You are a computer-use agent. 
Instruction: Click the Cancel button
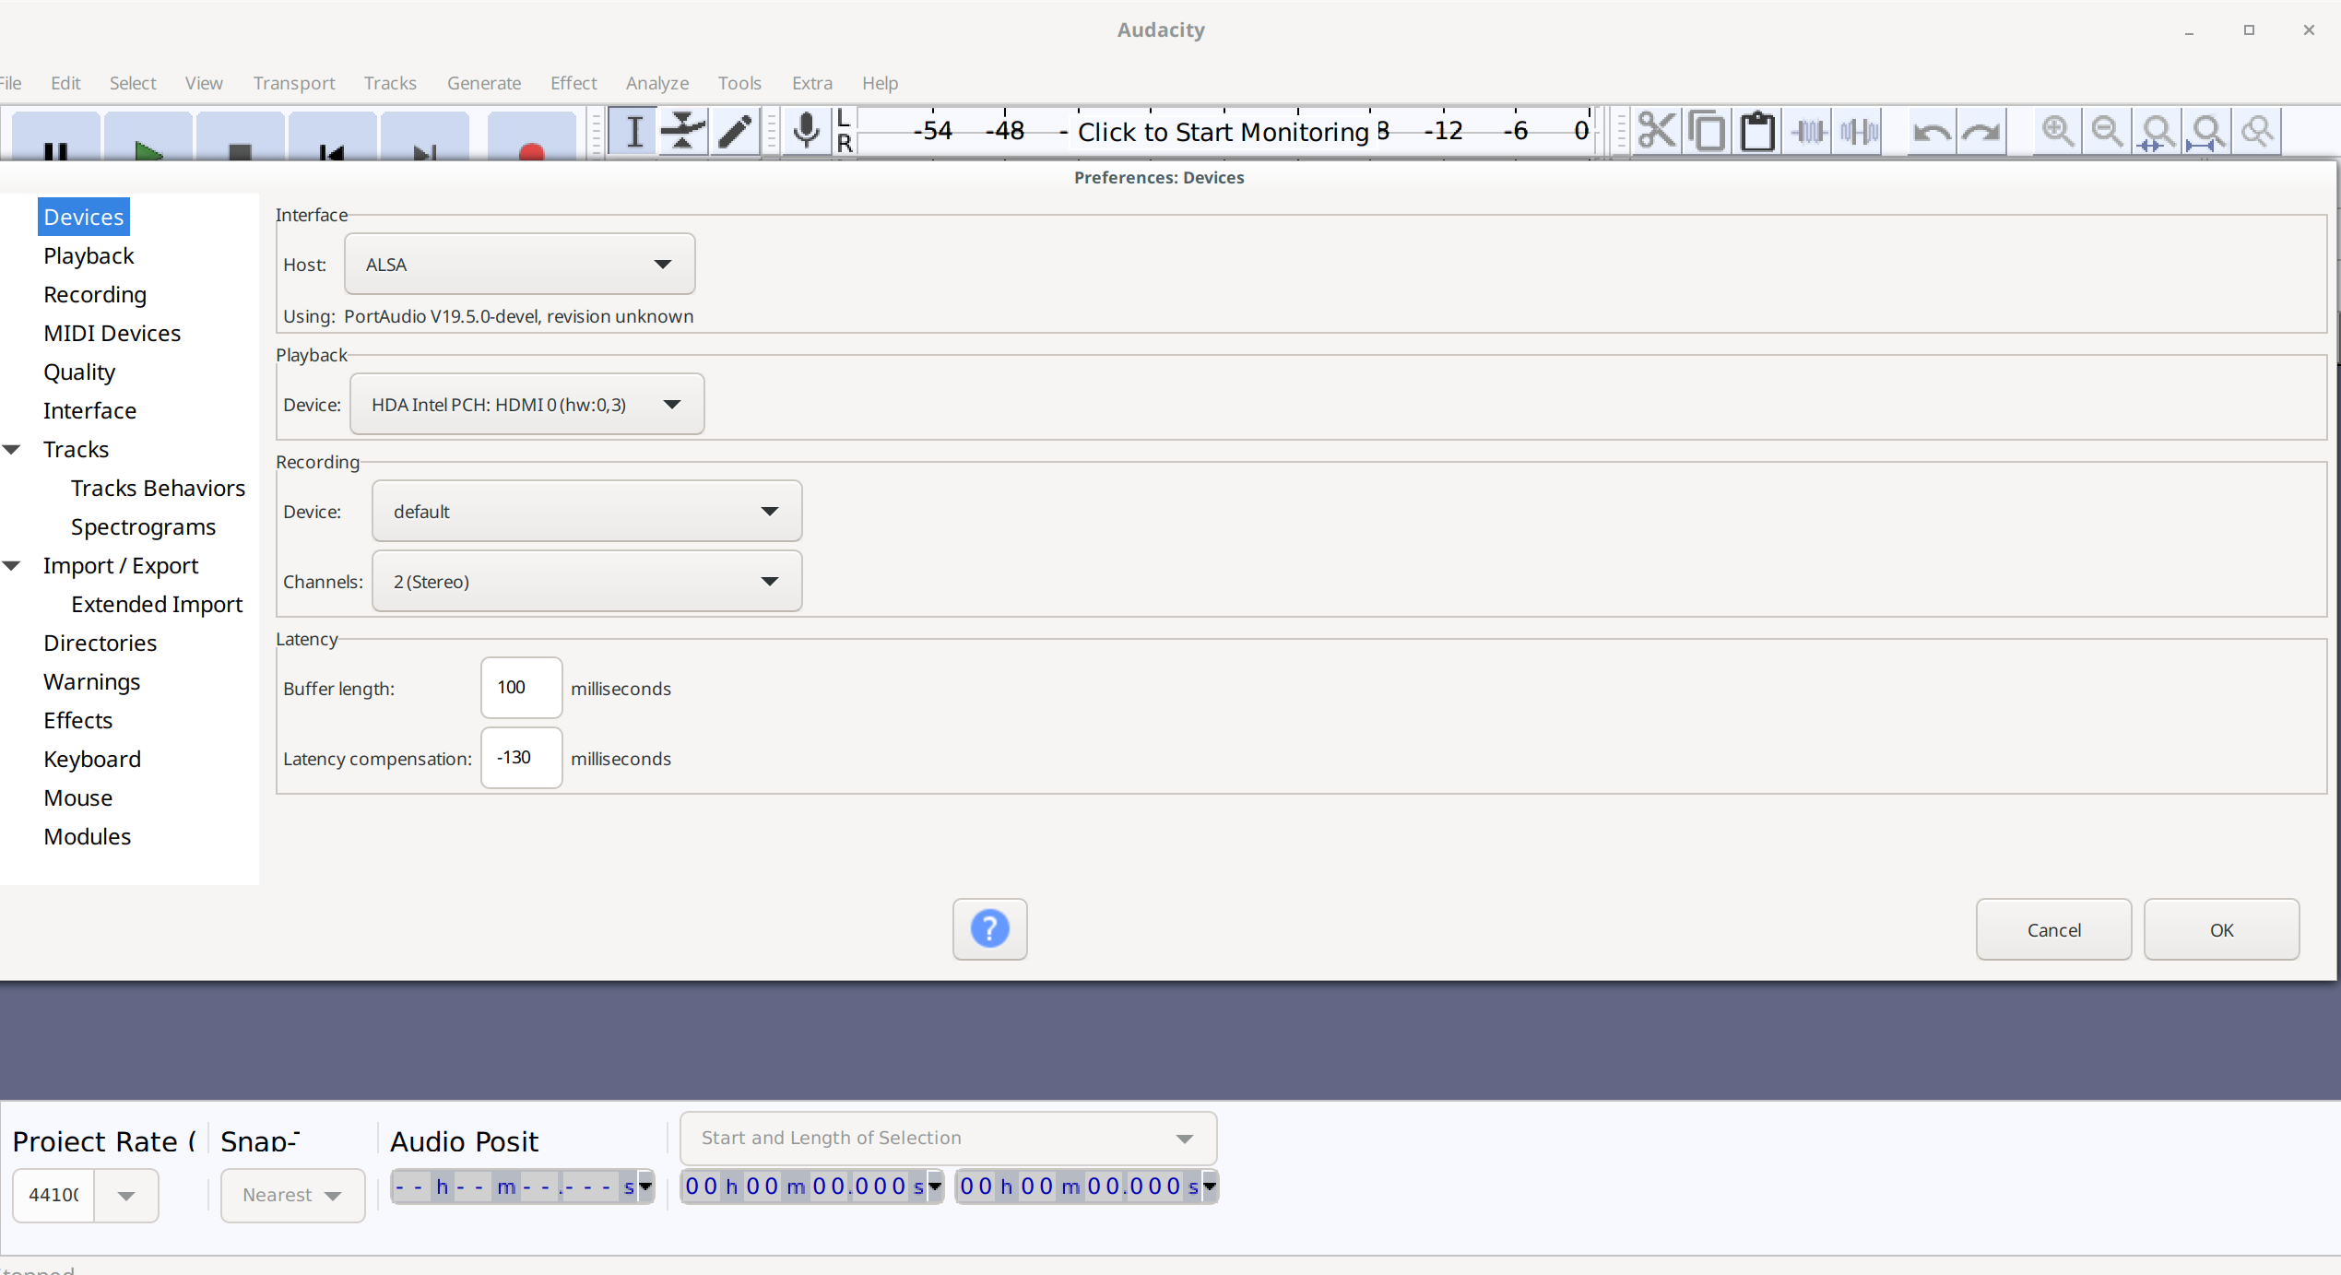coord(2053,929)
